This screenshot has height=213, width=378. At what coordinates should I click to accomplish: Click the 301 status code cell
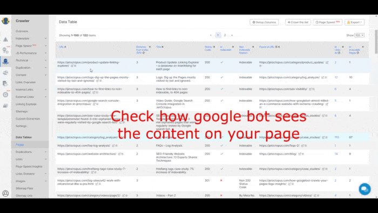(x=207, y=181)
